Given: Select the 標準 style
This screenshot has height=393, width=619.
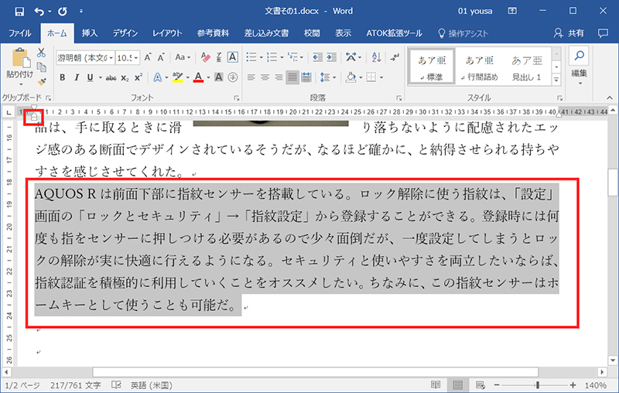Looking at the screenshot, I should point(432,67).
